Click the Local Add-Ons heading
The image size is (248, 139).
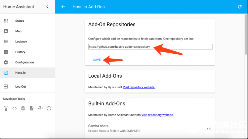[x=105, y=76]
